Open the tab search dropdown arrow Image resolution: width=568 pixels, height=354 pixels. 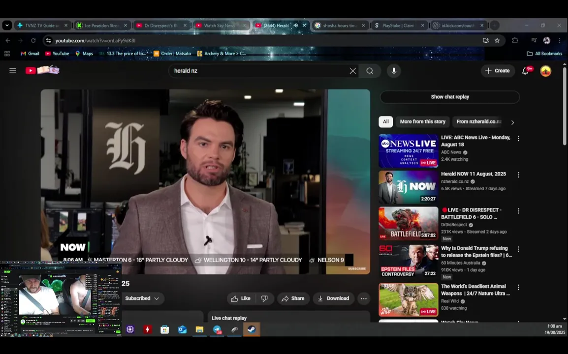pos(7,26)
